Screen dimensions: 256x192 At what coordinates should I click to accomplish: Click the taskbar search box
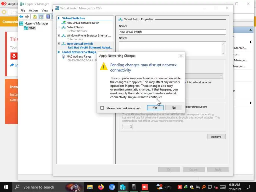pos(48,187)
